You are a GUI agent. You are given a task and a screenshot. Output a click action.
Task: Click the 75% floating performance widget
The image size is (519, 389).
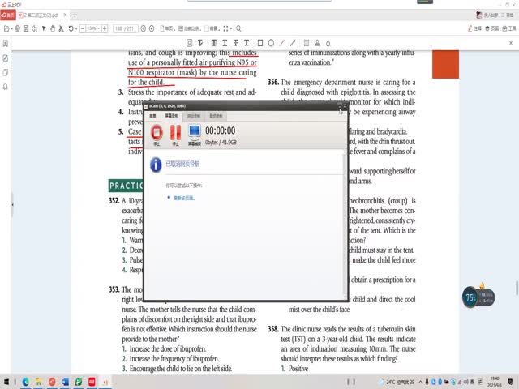coord(470,297)
